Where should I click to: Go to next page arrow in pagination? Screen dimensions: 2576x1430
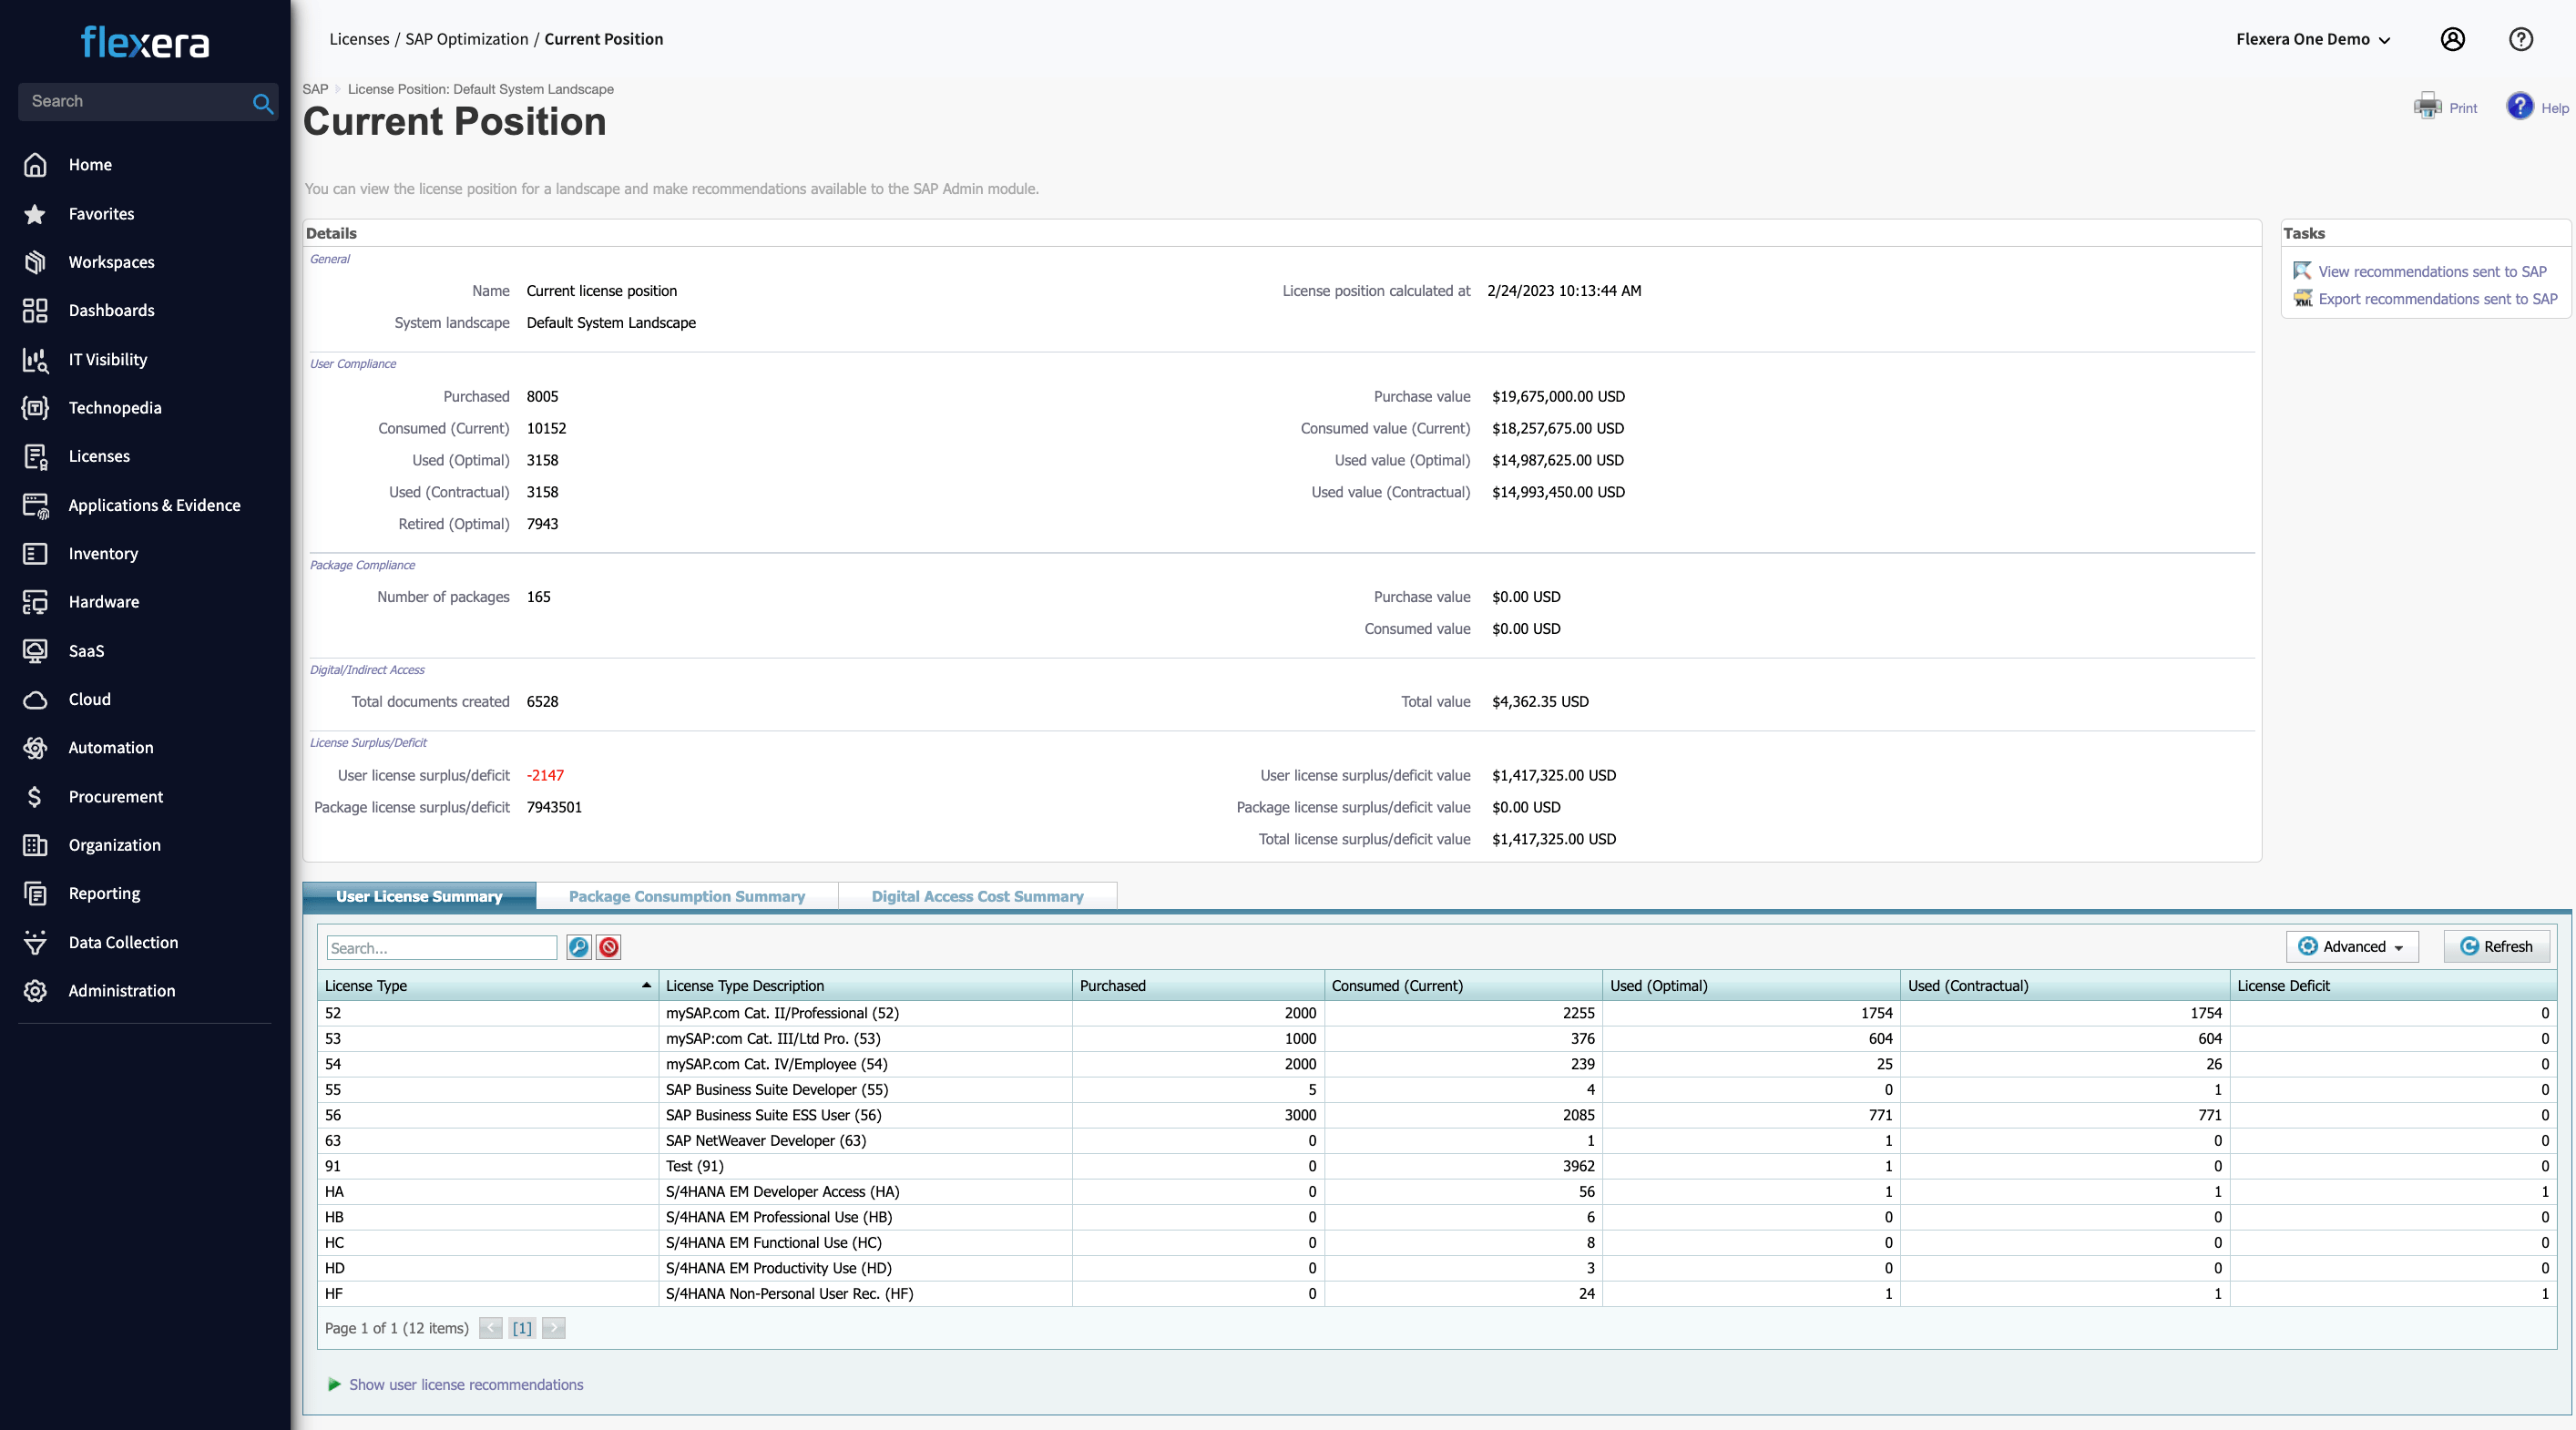point(553,1328)
